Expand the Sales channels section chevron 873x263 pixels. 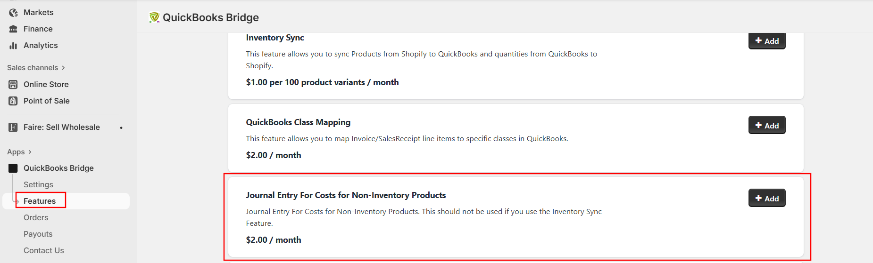click(x=63, y=68)
